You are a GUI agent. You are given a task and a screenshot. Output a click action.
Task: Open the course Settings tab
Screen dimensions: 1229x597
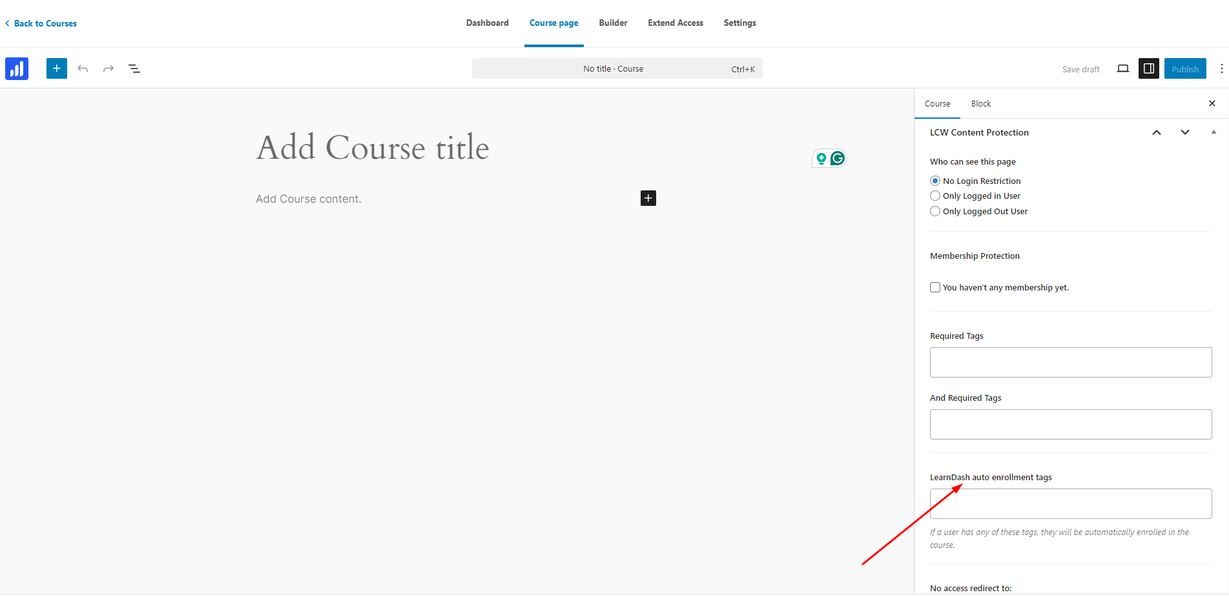click(x=739, y=23)
